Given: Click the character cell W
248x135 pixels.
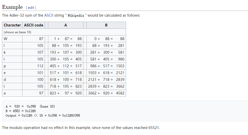Looking at the screenshot, I should pos(12,39).
